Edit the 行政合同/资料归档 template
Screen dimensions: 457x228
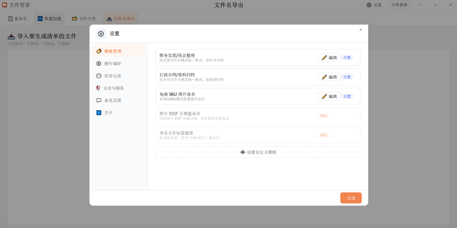coord(329,77)
